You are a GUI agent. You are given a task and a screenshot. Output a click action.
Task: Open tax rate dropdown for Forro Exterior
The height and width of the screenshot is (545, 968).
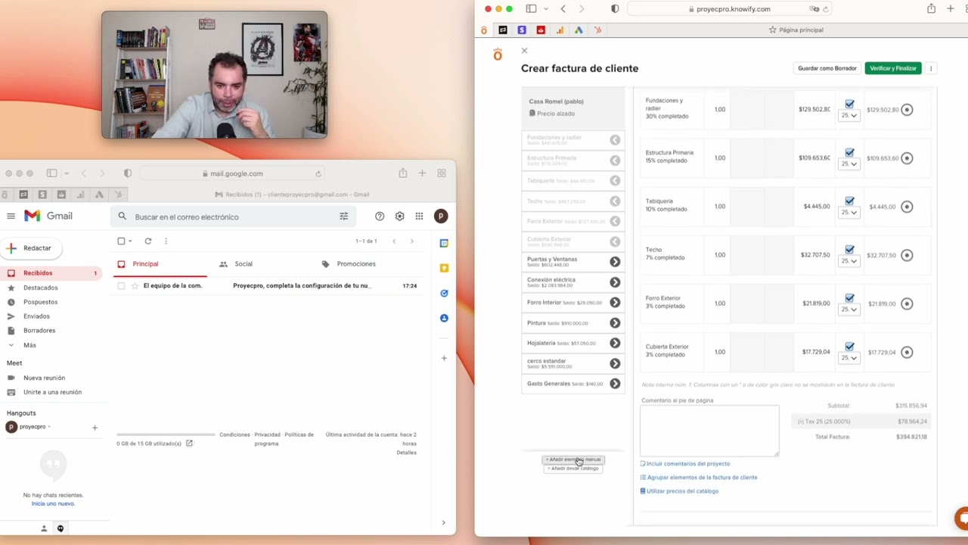849,310
